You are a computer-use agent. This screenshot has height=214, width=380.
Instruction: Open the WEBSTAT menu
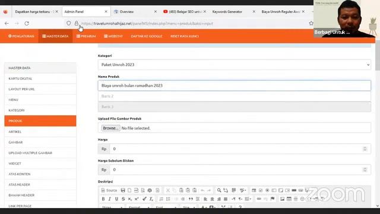pos(113,36)
